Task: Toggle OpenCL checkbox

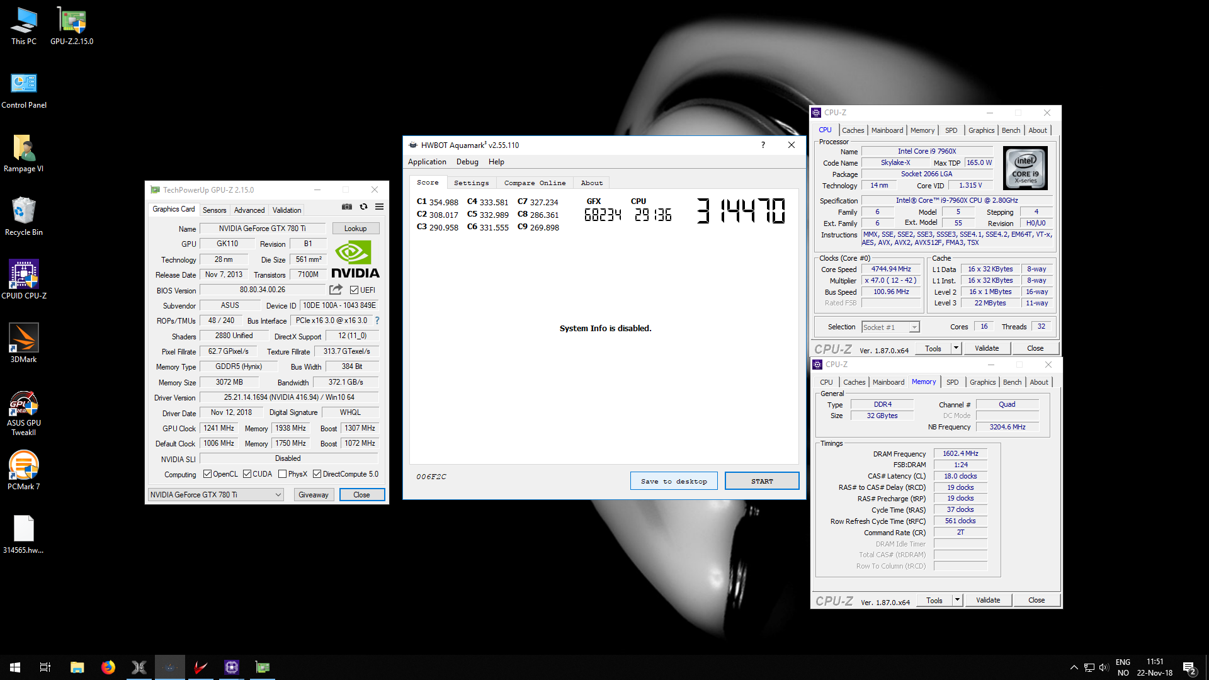Action: pyautogui.click(x=207, y=474)
